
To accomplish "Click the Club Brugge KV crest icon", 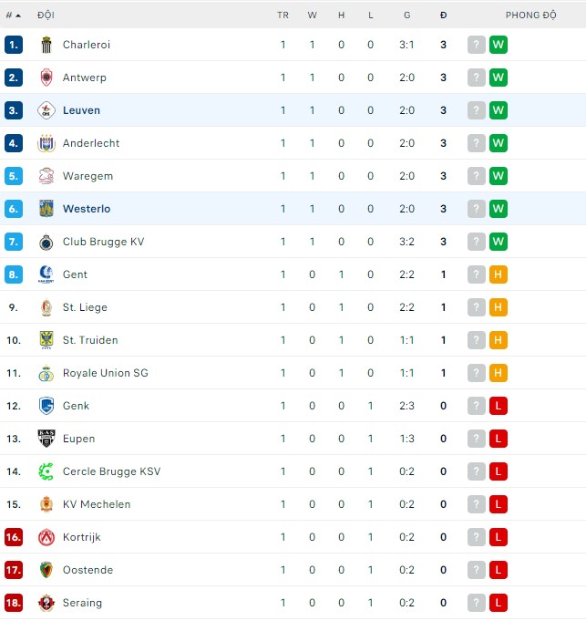I will (46, 242).
